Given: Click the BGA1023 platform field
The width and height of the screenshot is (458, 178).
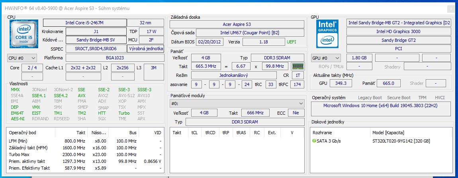Looking at the screenshot, I should coord(115,58).
